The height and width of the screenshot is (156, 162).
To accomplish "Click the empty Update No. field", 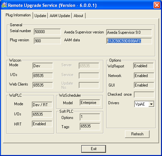I will (x=89, y=85).
